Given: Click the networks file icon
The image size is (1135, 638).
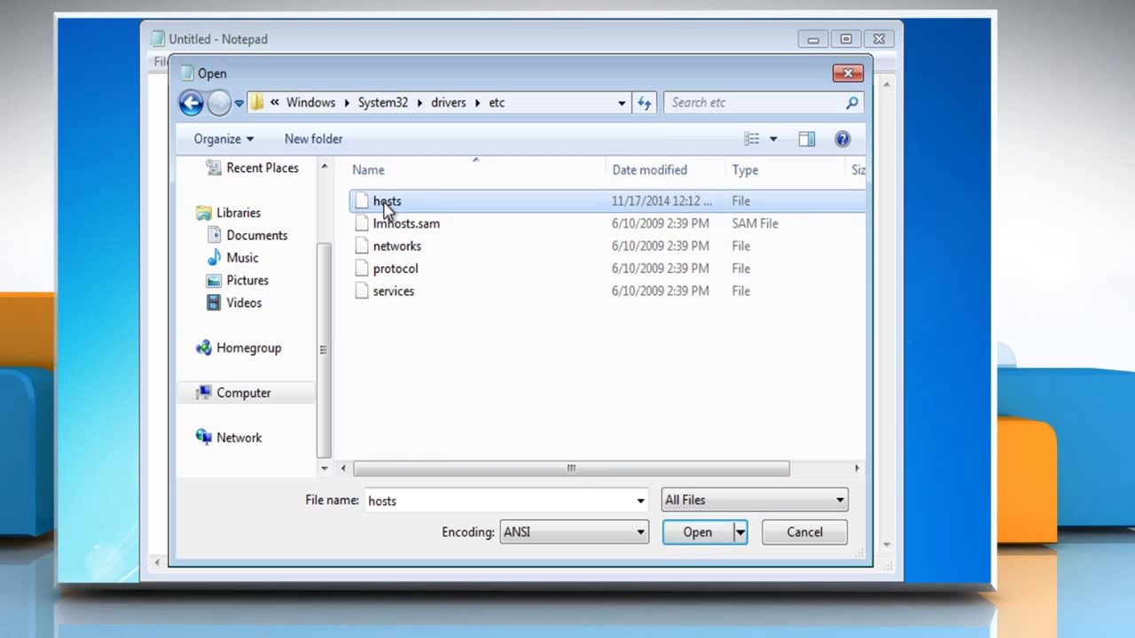Looking at the screenshot, I should tap(361, 246).
